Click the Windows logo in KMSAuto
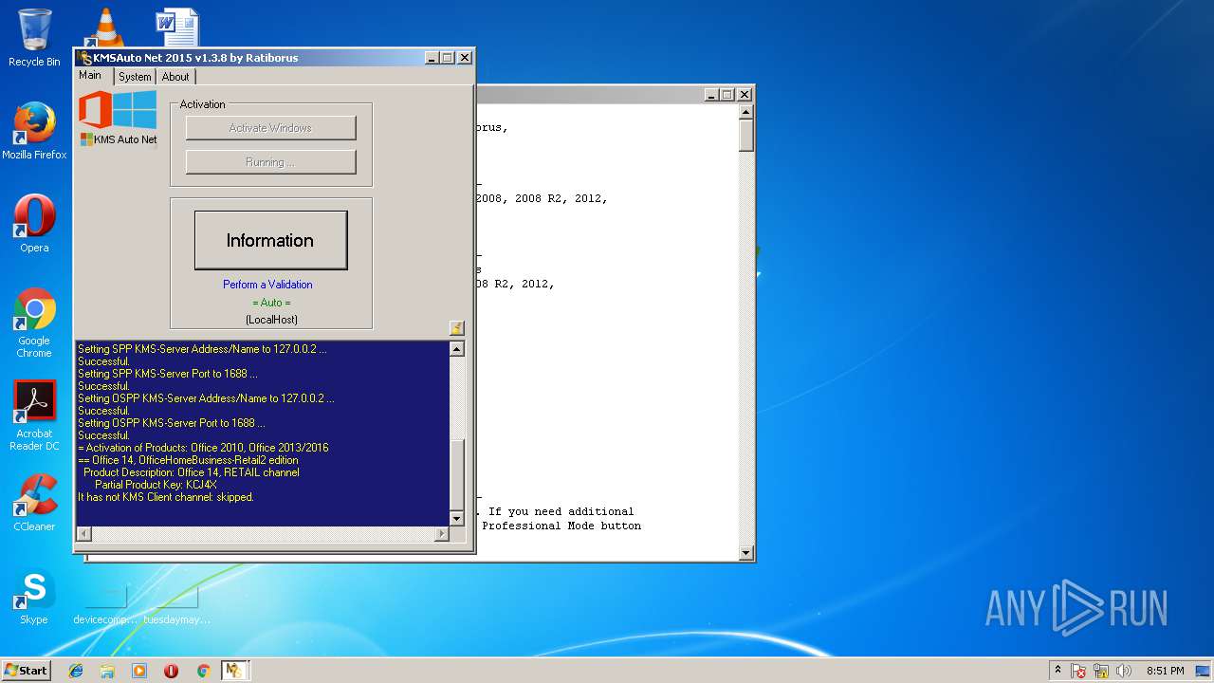 (136, 109)
